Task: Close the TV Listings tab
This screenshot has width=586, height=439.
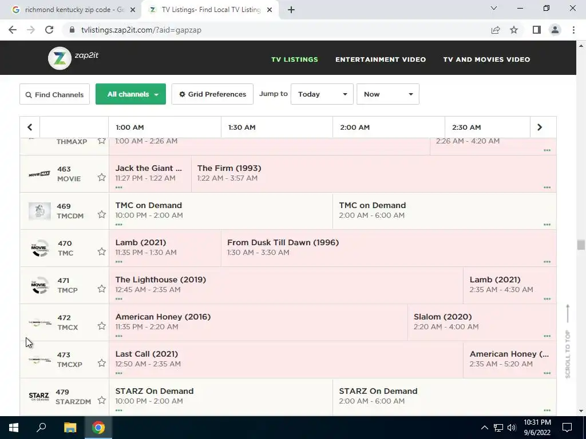Action: [270, 10]
